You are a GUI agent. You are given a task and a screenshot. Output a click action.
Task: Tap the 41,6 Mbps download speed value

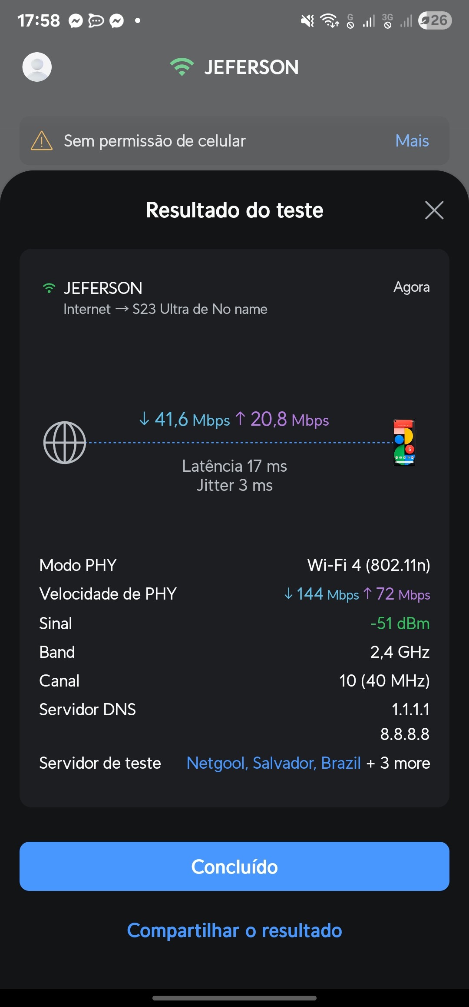pos(185,420)
